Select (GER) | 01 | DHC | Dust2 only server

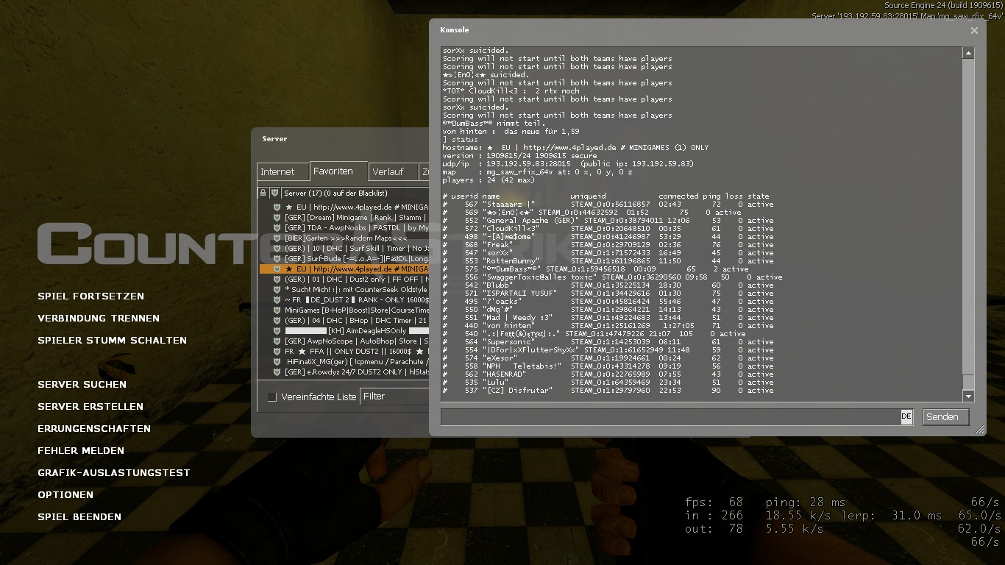pyautogui.click(x=344, y=280)
